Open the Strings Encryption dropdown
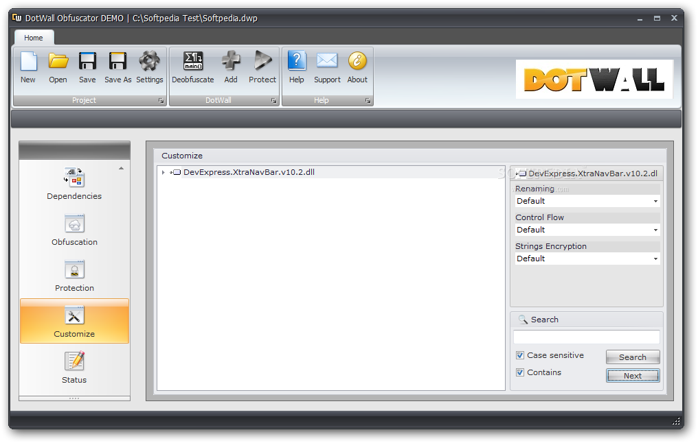The height and width of the screenshot is (443, 698). coord(587,259)
